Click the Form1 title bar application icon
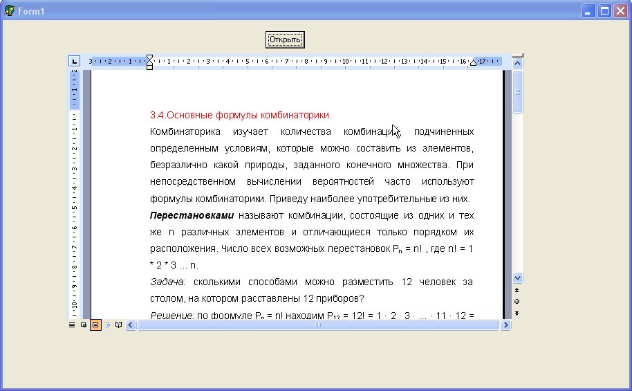Viewport: 632px width, 391px height. click(x=10, y=10)
